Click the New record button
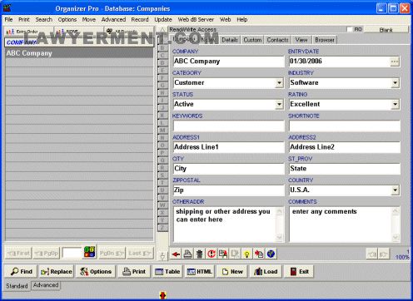 point(232,272)
